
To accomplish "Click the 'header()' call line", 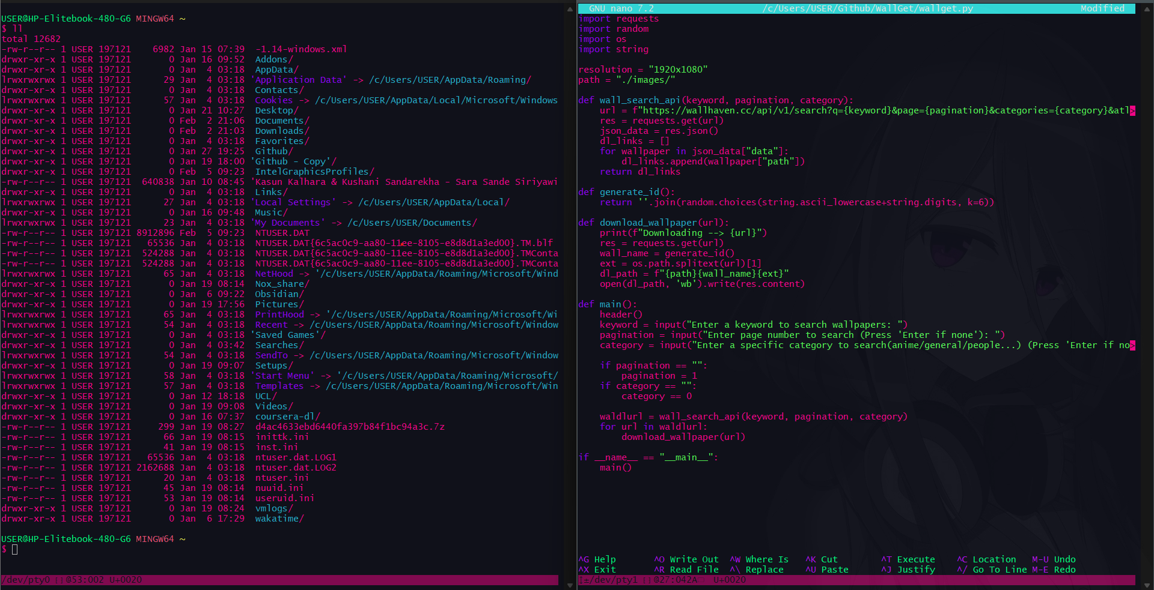I will click(621, 315).
